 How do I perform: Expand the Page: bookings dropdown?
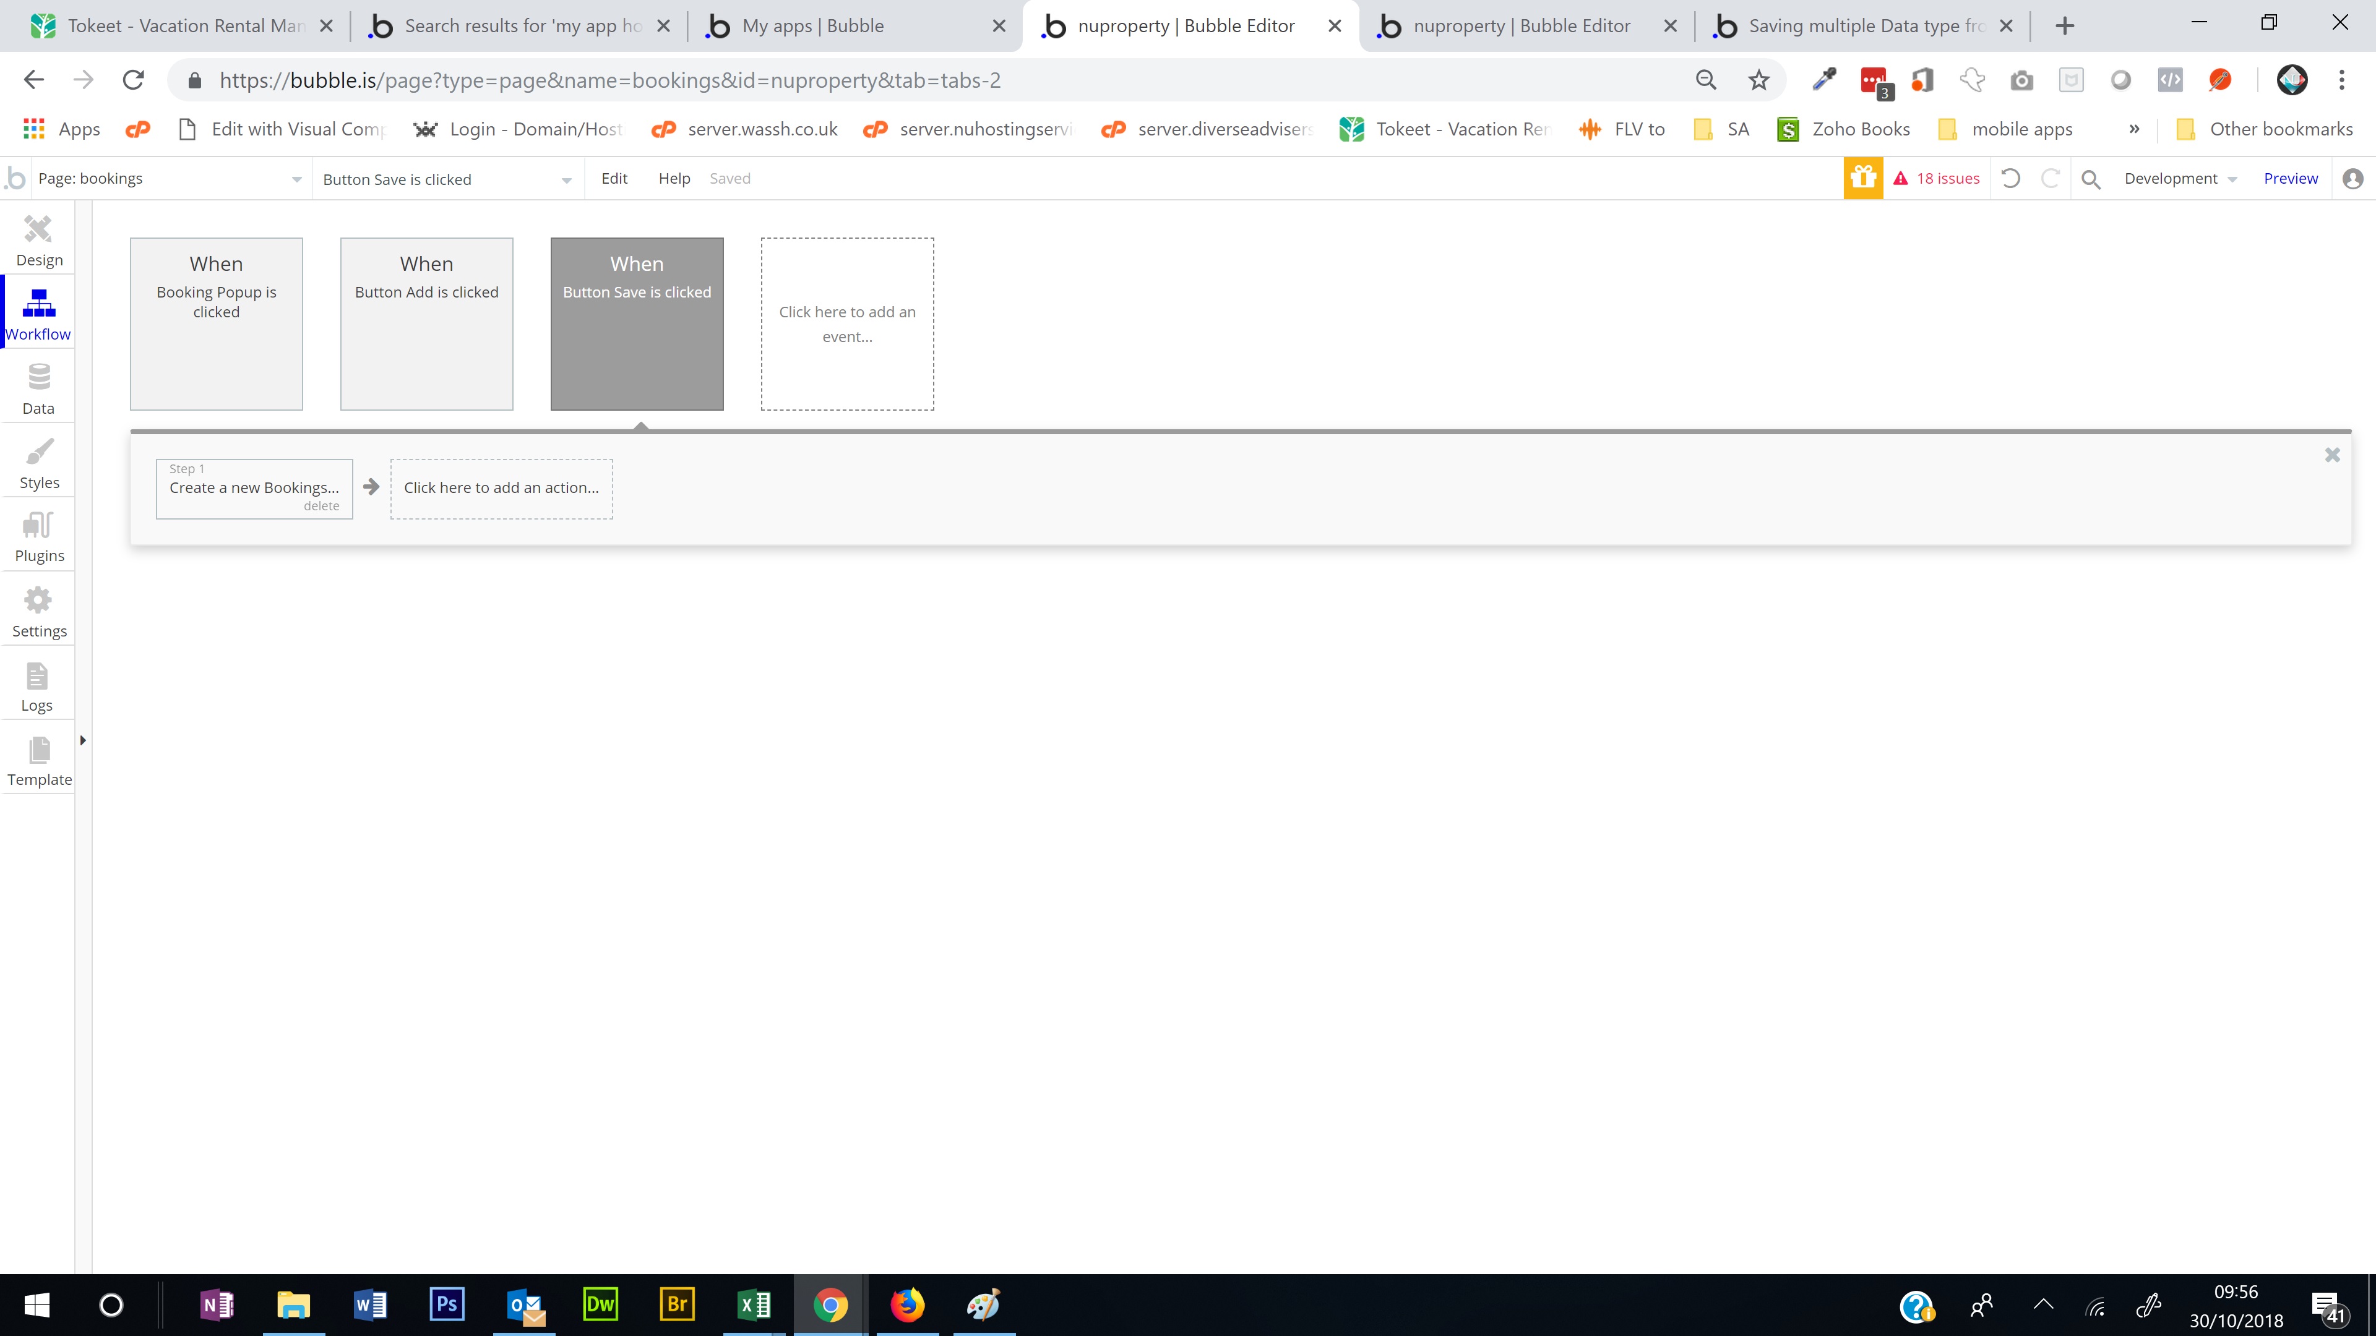tap(170, 179)
